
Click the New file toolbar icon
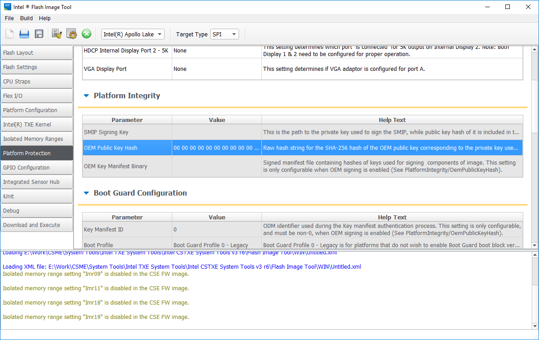pos(9,34)
